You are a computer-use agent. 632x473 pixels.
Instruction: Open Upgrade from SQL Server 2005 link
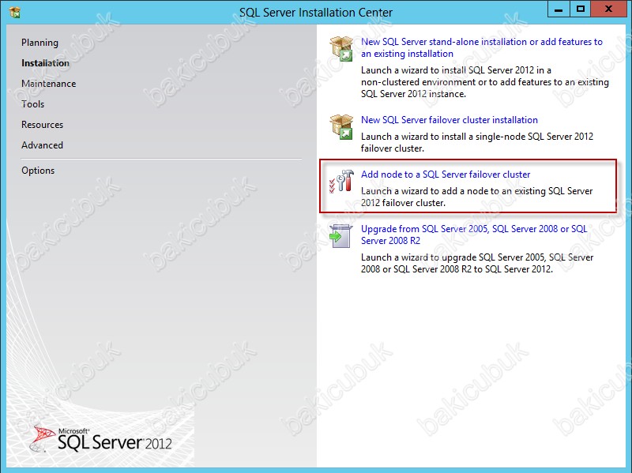(474, 235)
